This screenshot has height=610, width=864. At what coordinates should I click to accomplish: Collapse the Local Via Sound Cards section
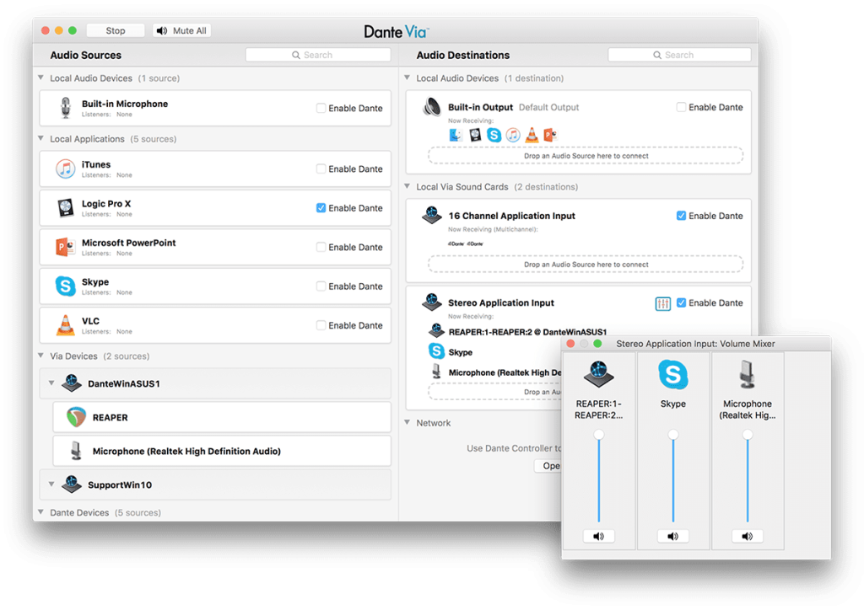coord(408,186)
